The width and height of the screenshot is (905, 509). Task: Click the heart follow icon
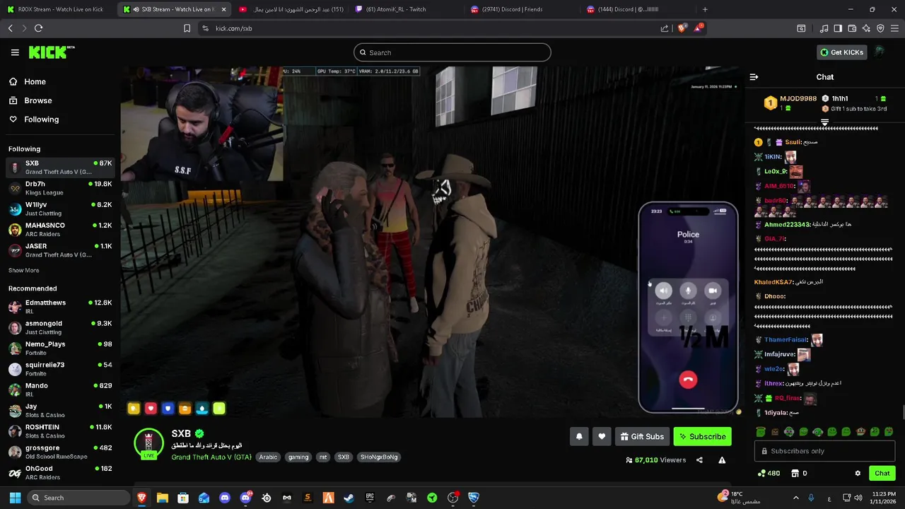[602, 437]
